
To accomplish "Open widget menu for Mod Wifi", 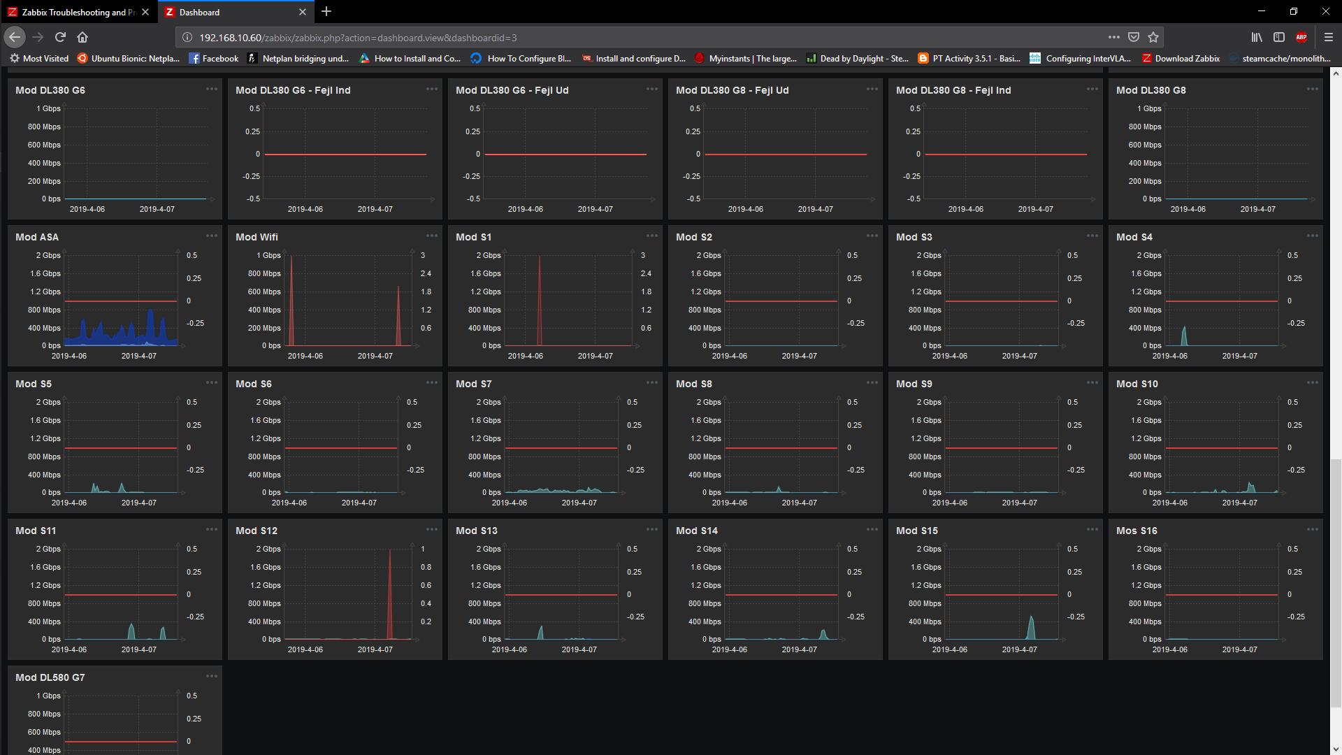I will tap(431, 236).
